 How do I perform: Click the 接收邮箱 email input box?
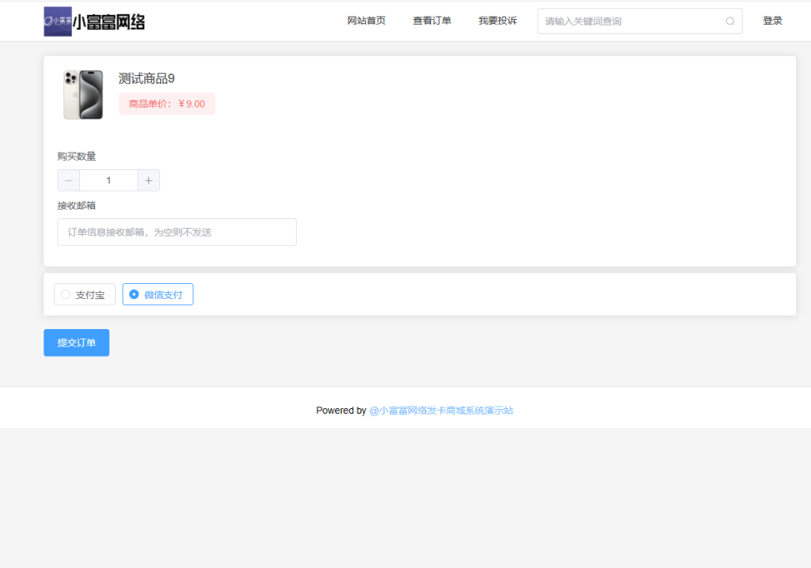(x=177, y=232)
